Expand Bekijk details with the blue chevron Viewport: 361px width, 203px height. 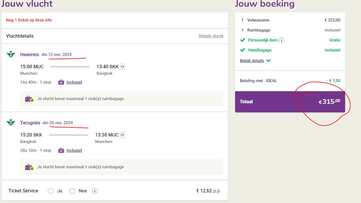268,61
